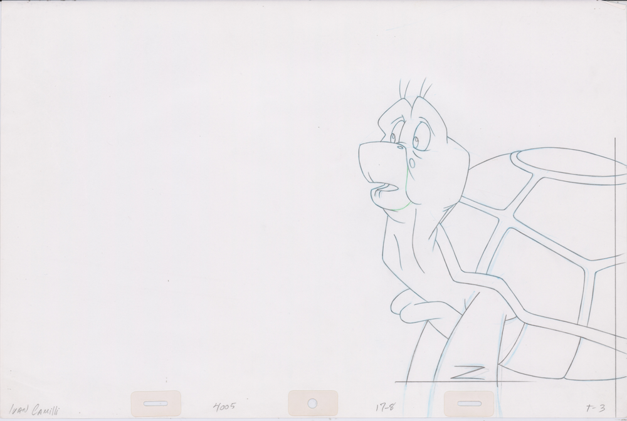Click the left rectangular peg hole
This screenshot has height=421, width=627.
point(155,403)
